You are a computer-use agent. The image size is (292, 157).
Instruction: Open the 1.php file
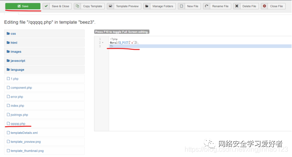click(x=44, y=79)
